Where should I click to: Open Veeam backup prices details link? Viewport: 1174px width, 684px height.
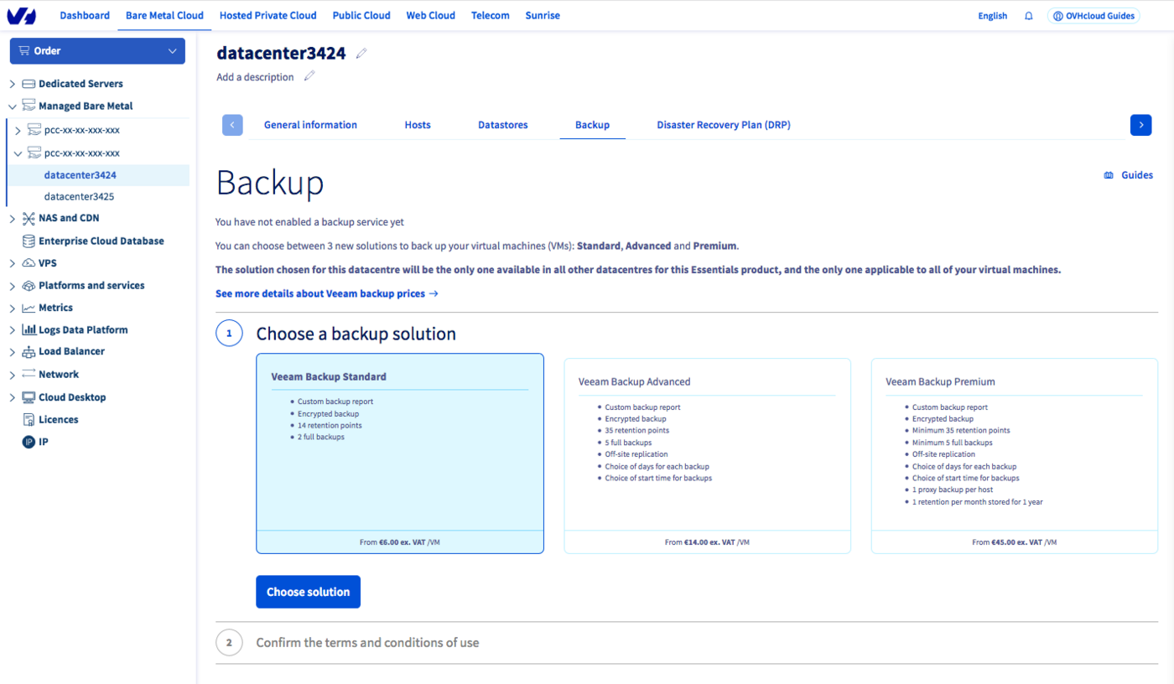click(326, 293)
